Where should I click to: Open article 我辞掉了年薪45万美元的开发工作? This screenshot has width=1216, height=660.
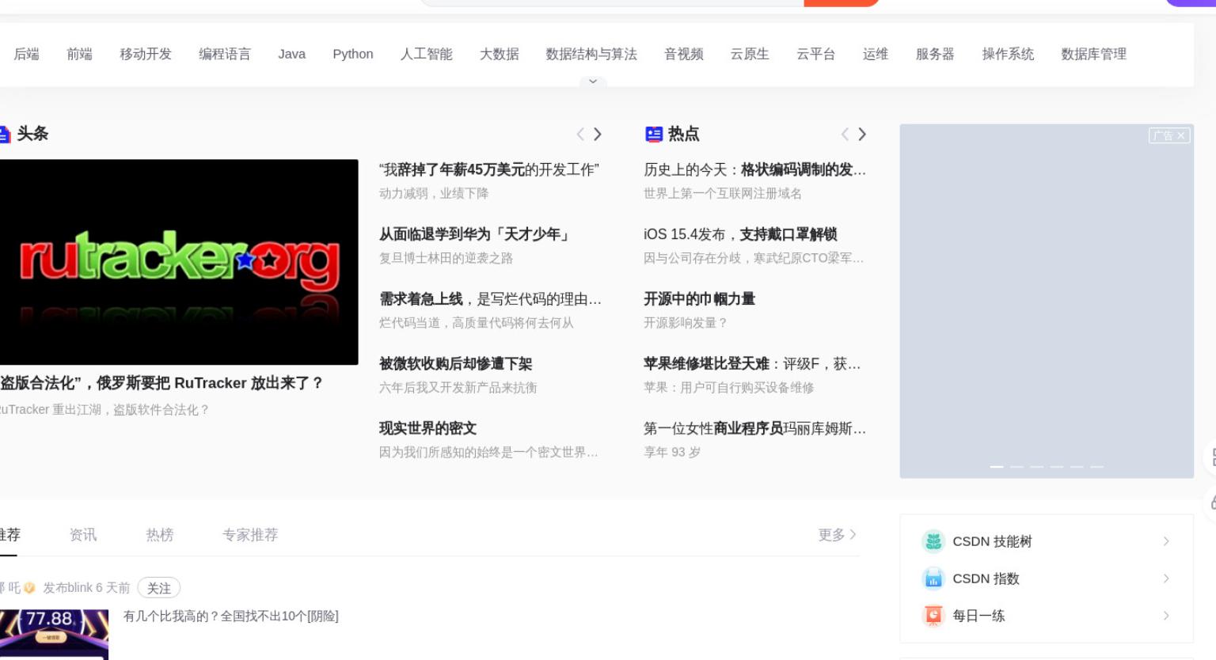point(489,169)
